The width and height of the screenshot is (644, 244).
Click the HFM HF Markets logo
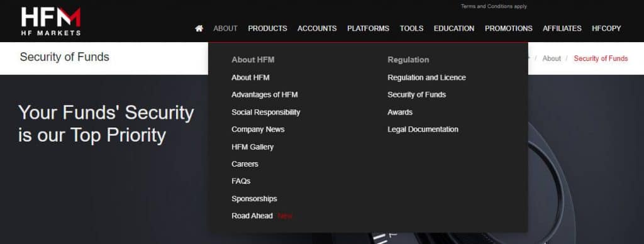tap(51, 21)
